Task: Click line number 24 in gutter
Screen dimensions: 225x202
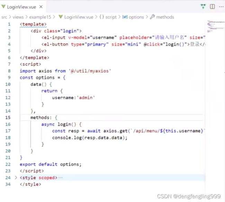Action: pos(8,178)
